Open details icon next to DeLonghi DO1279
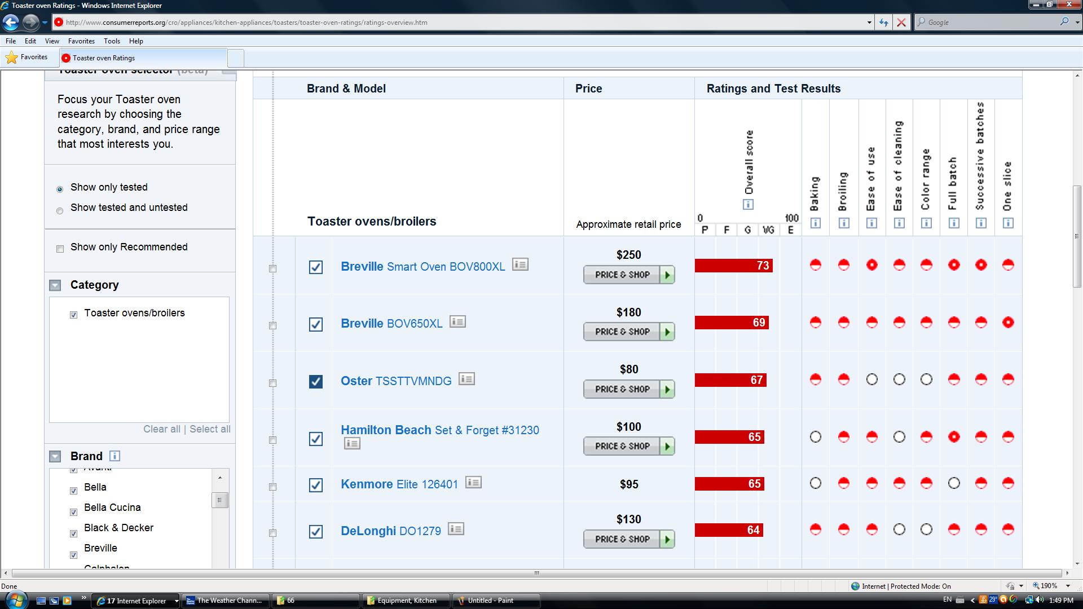This screenshot has height=609, width=1083. [x=456, y=529]
